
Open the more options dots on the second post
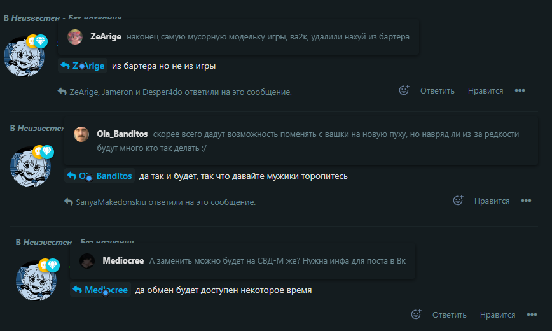tap(526, 201)
